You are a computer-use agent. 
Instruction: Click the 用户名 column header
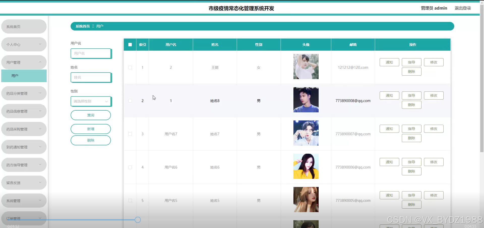pos(171,45)
